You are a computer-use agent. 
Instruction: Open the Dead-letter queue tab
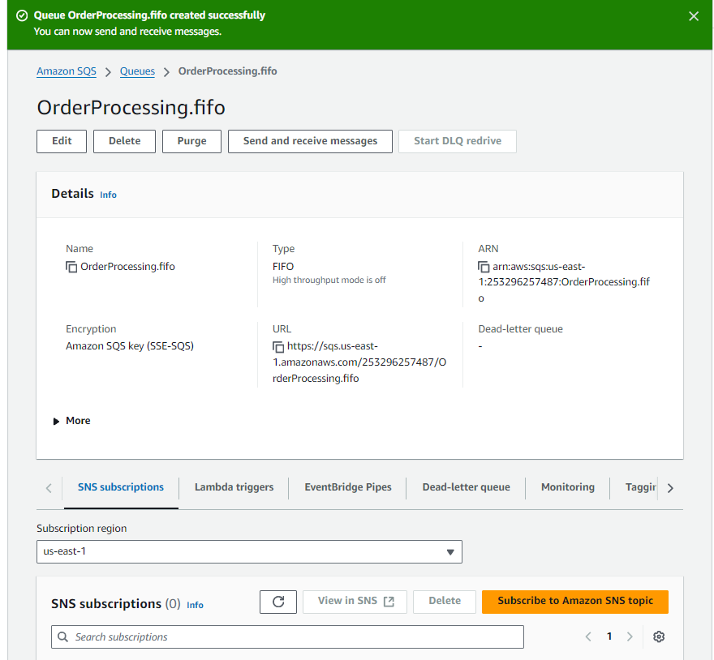466,486
